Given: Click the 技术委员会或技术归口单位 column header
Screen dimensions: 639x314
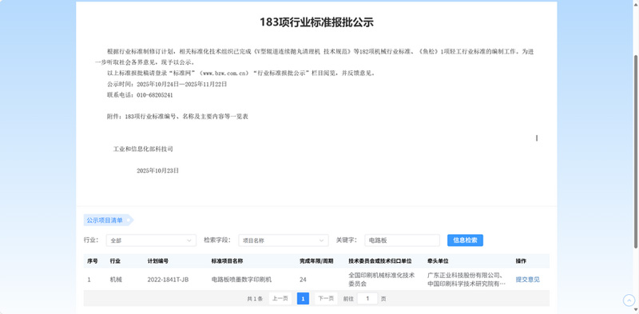Looking at the screenshot, I should (x=380, y=261).
